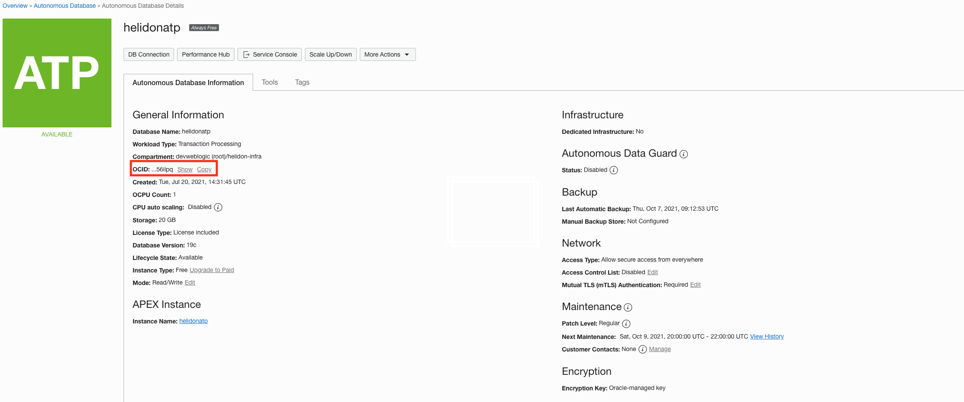Viewport: 964px width, 402px height.
Task: Edit the Read/Write mode
Action: (x=190, y=282)
